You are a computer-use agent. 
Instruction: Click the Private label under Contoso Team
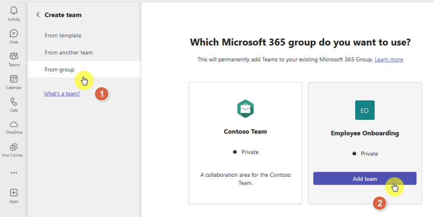(250, 152)
